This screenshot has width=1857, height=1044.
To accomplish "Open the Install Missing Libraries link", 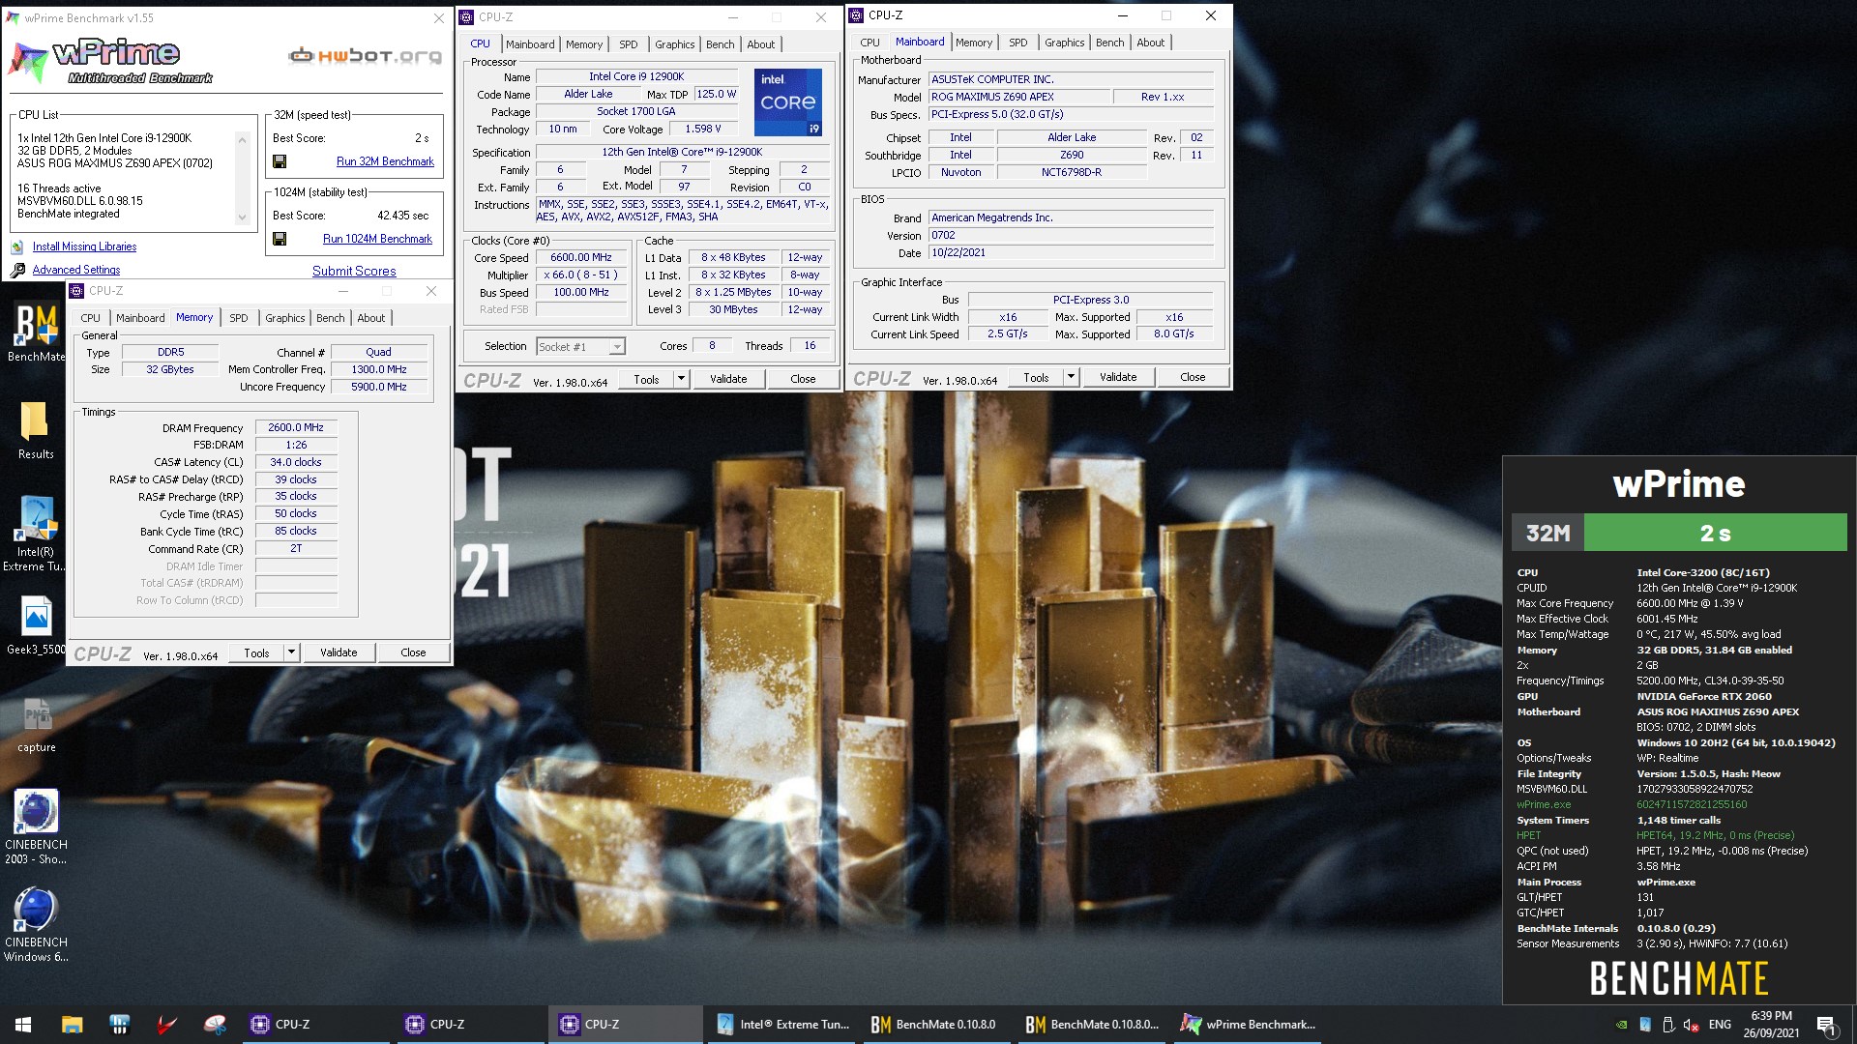I will click(84, 246).
